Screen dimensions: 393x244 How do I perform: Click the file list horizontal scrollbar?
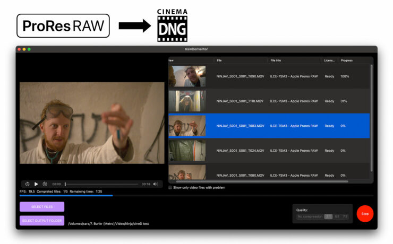coord(262,181)
